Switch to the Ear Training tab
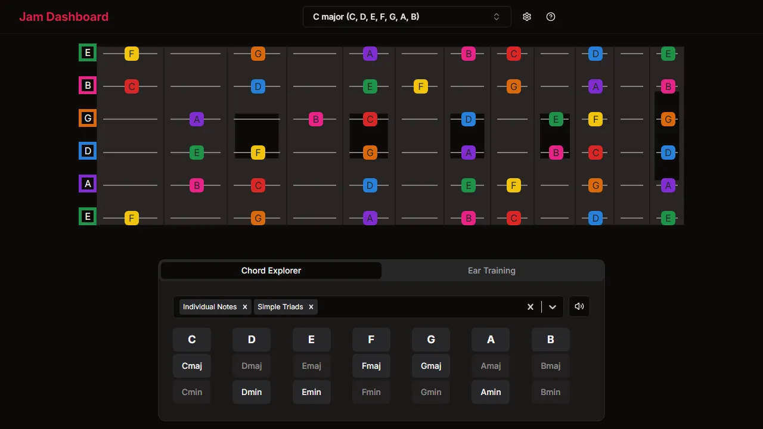 click(x=491, y=271)
